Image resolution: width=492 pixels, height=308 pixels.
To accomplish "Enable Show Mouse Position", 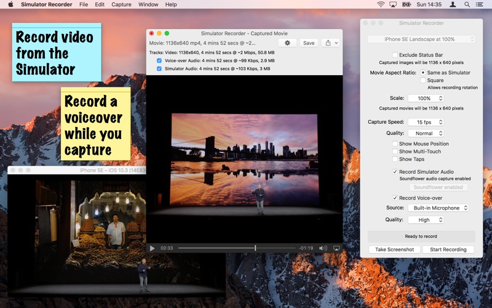I will click(395, 144).
